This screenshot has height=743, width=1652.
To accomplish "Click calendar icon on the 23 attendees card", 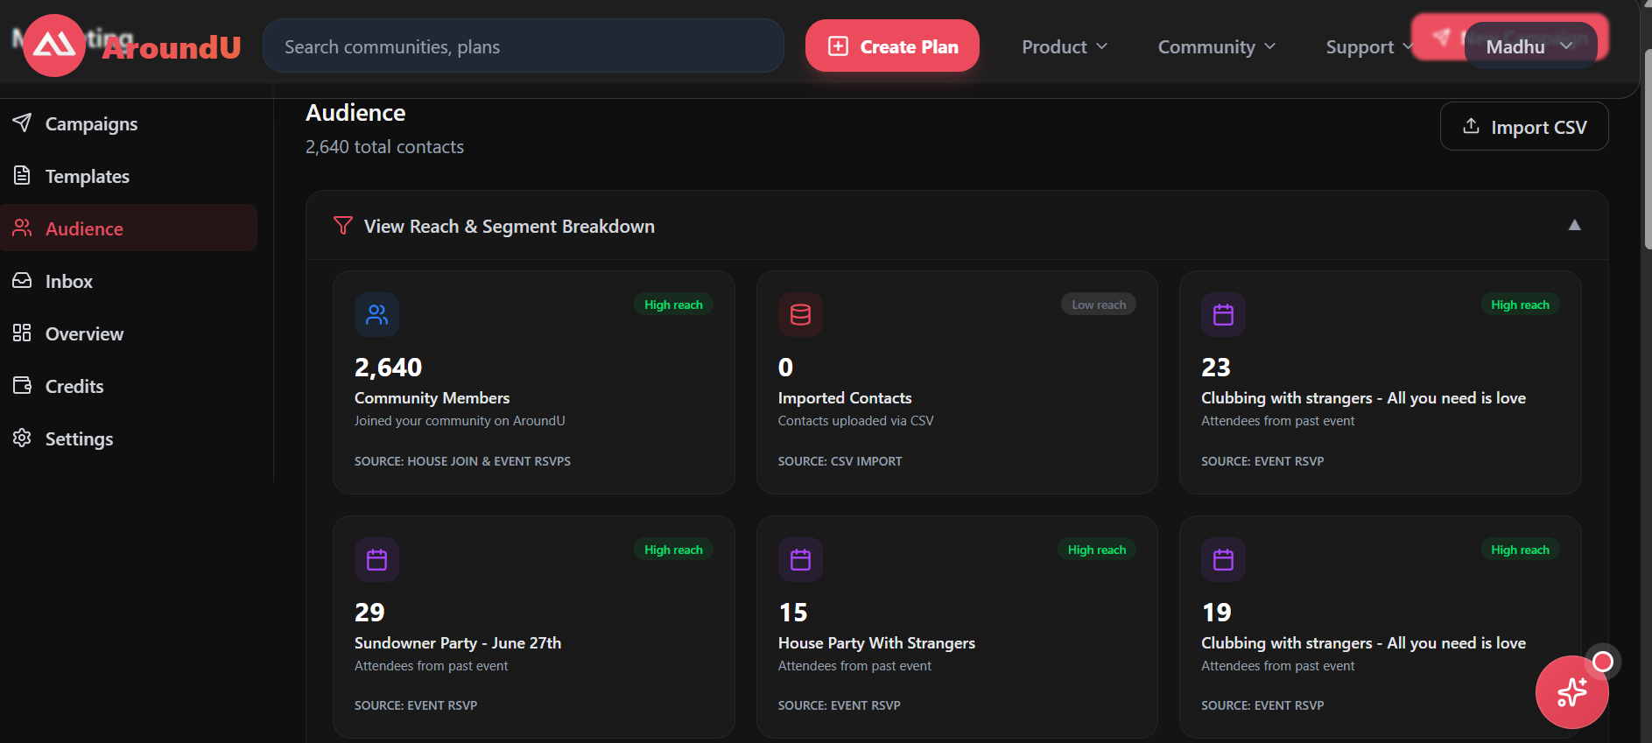I will pos(1223,314).
